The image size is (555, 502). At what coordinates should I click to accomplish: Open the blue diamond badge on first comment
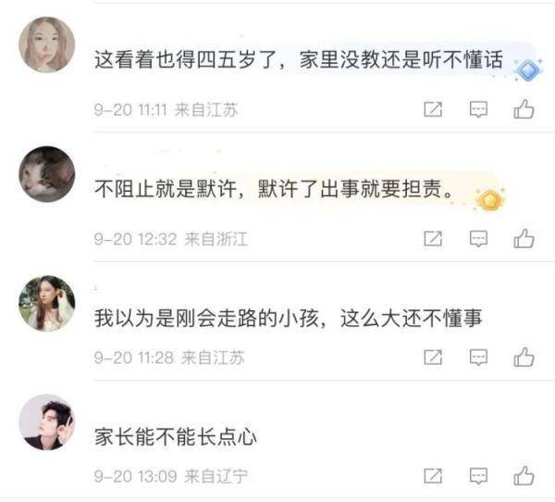pyautogui.click(x=528, y=70)
